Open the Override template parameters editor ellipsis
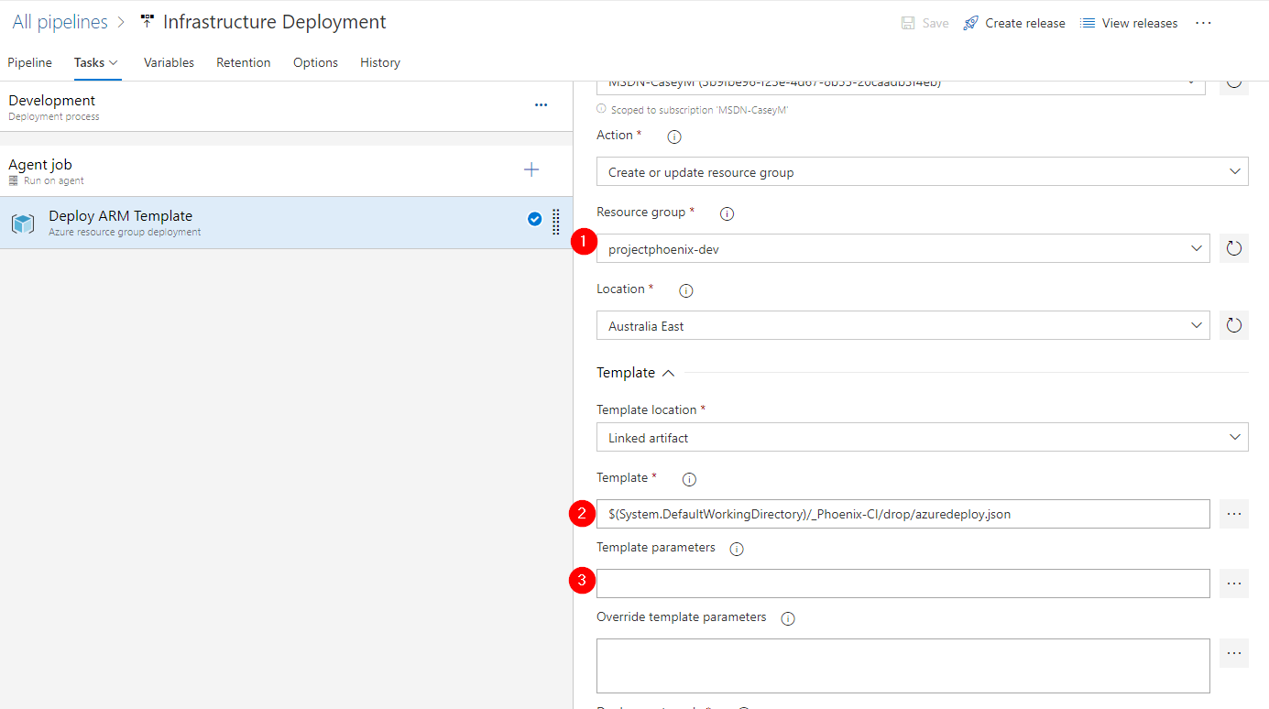The image size is (1269, 709). click(x=1233, y=653)
